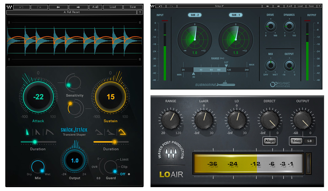328x191 pixels.
Task: Toggle the SUB -2 generator on or off
Action: [195, 15]
